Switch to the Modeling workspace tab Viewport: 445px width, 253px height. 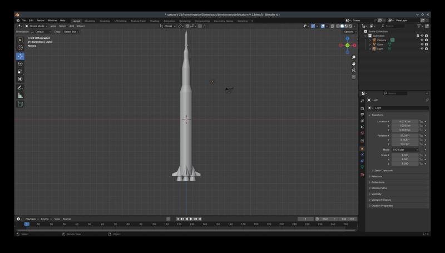click(90, 21)
